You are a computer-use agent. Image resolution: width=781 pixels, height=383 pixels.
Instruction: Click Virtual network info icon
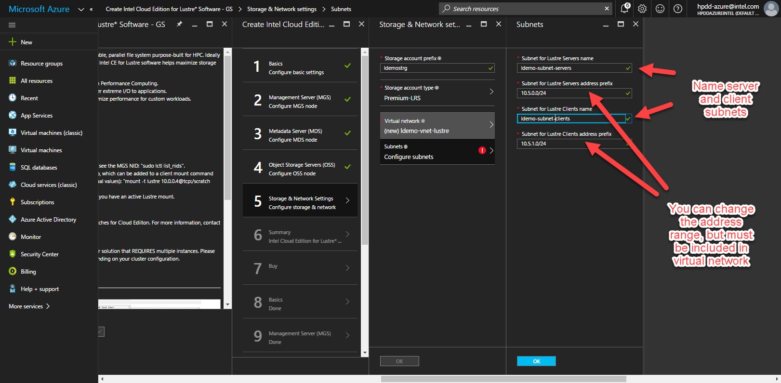(x=423, y=121)
